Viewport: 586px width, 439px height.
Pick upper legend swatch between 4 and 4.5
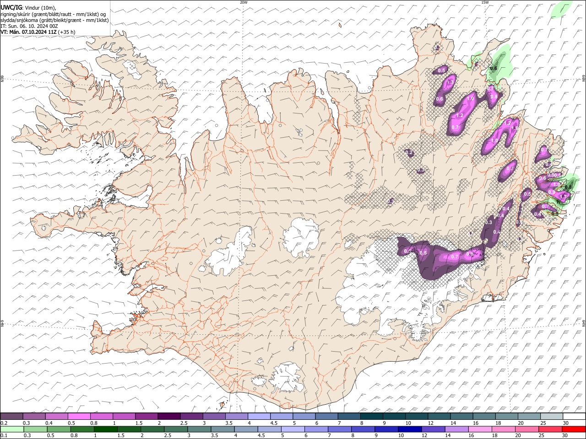click(x=259, y=416)
